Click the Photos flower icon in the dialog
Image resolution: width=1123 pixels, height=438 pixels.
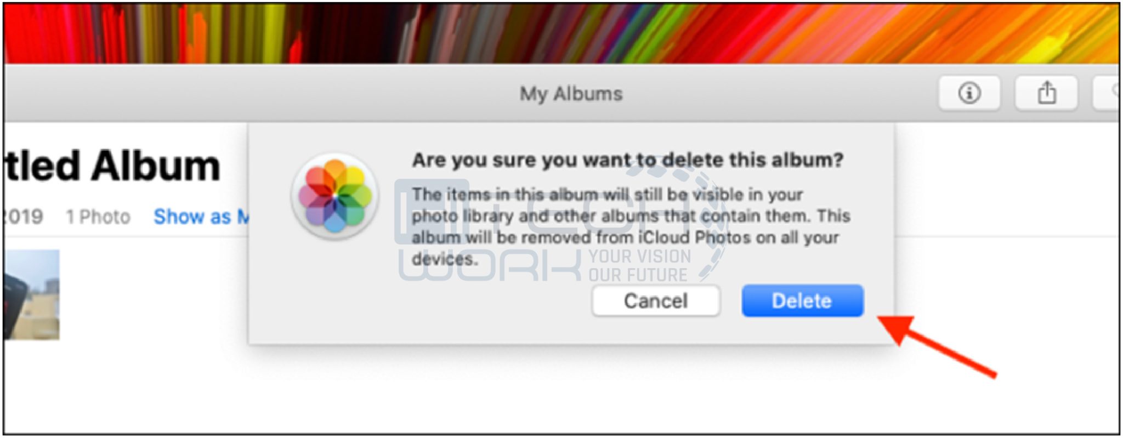(335, 196)
